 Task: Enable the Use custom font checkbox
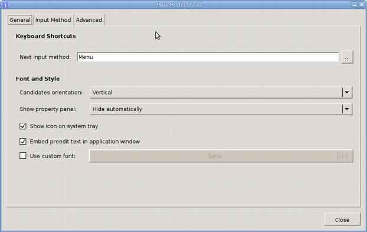point(23,156)
